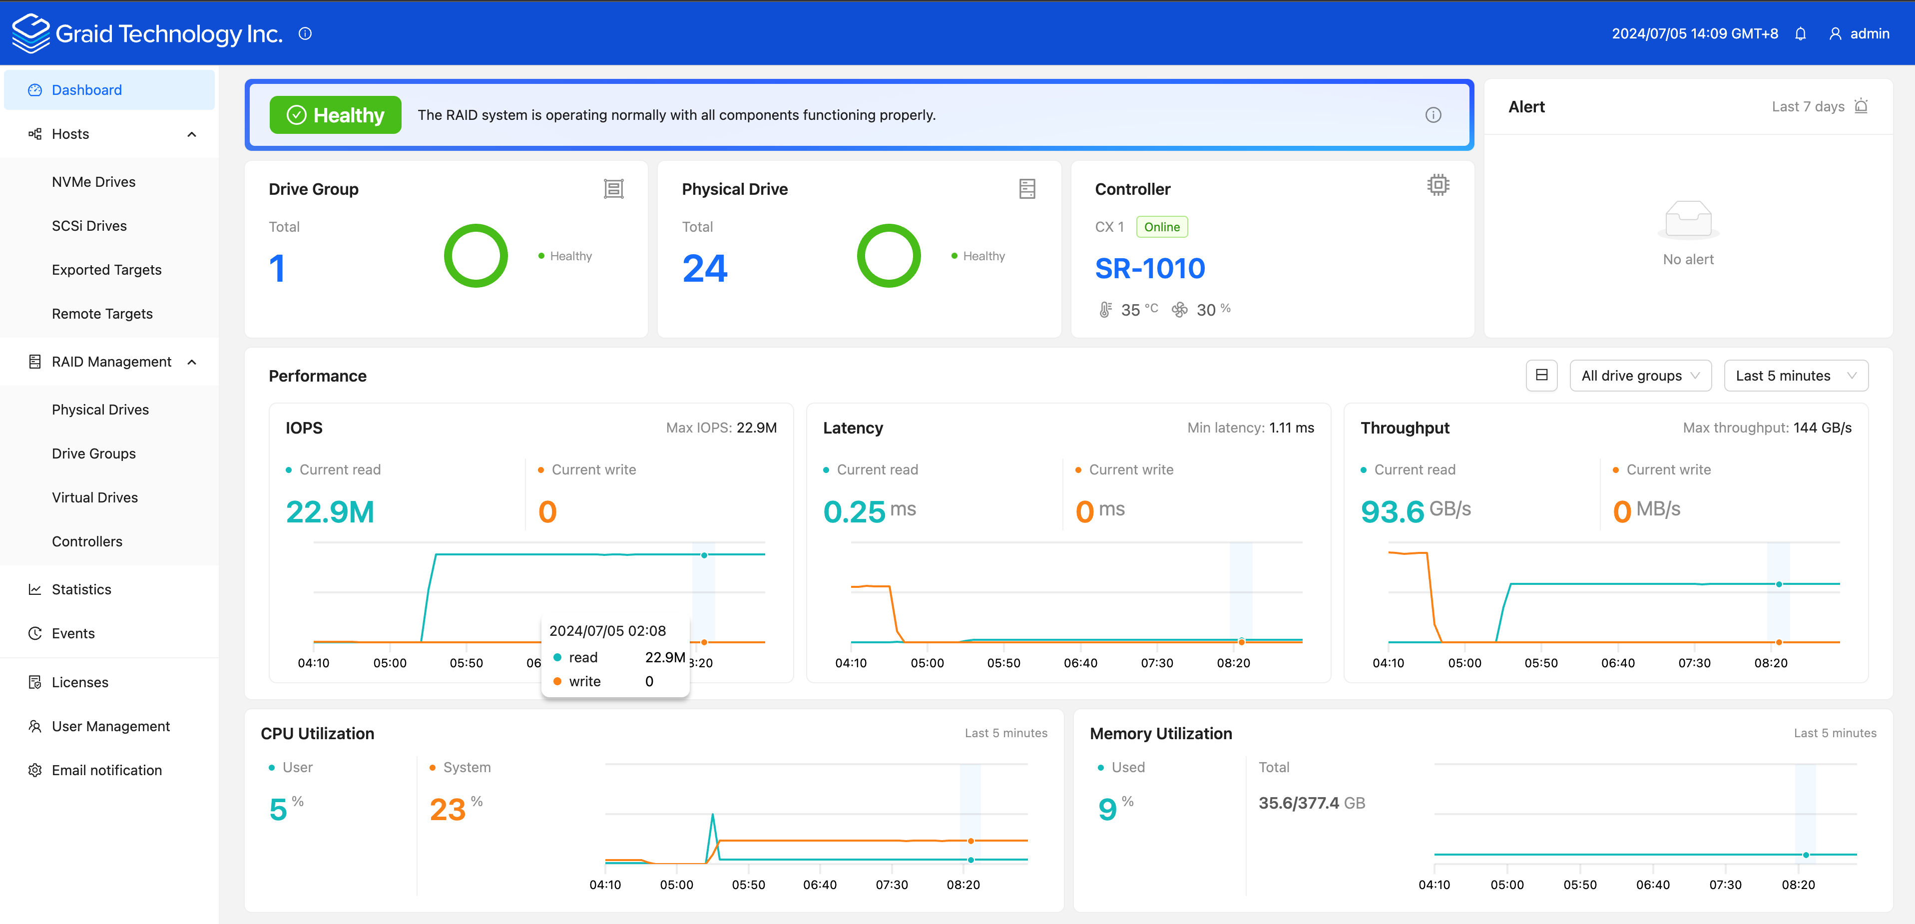1915x924 pixels.
Task: Click the info icon in Healthy banner
Action: (x=1434, y=114)
